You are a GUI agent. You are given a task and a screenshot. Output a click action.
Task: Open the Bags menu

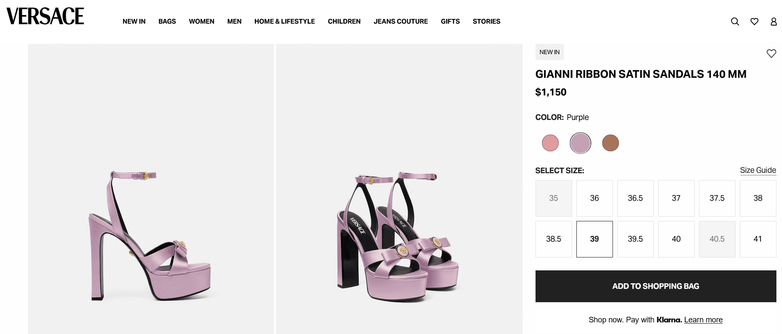click(167, 21)
